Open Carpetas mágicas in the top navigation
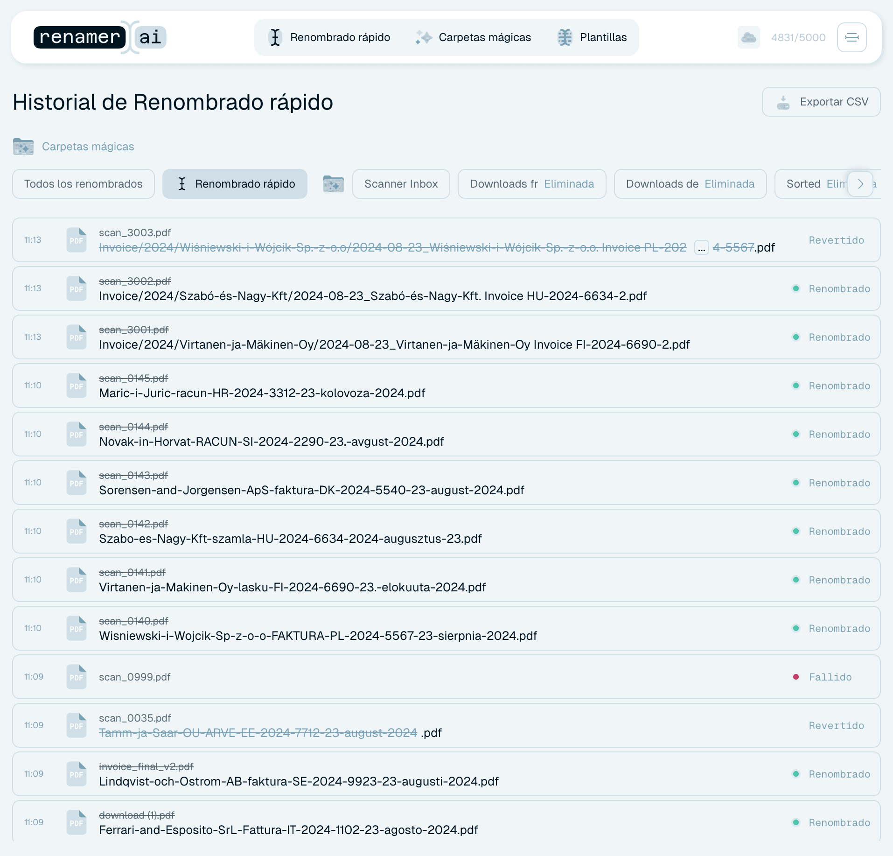This screenshot has width=893, height=856. pos(474,37)
